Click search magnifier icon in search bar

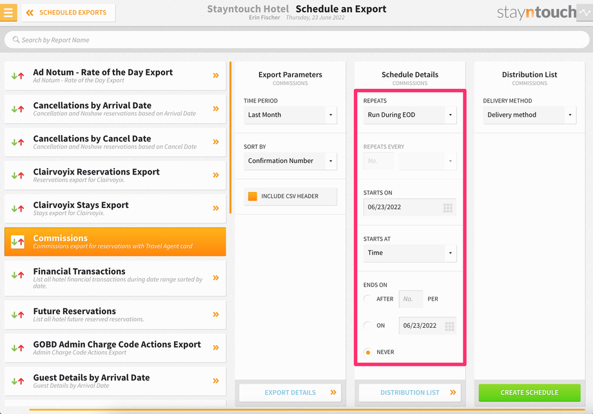[16, 40]
